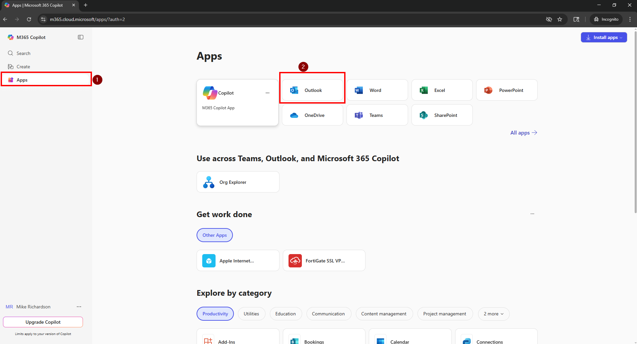The image size is (637, 344).
Task: Expand the Install apps dropdown button
Action: click(604, 37)
